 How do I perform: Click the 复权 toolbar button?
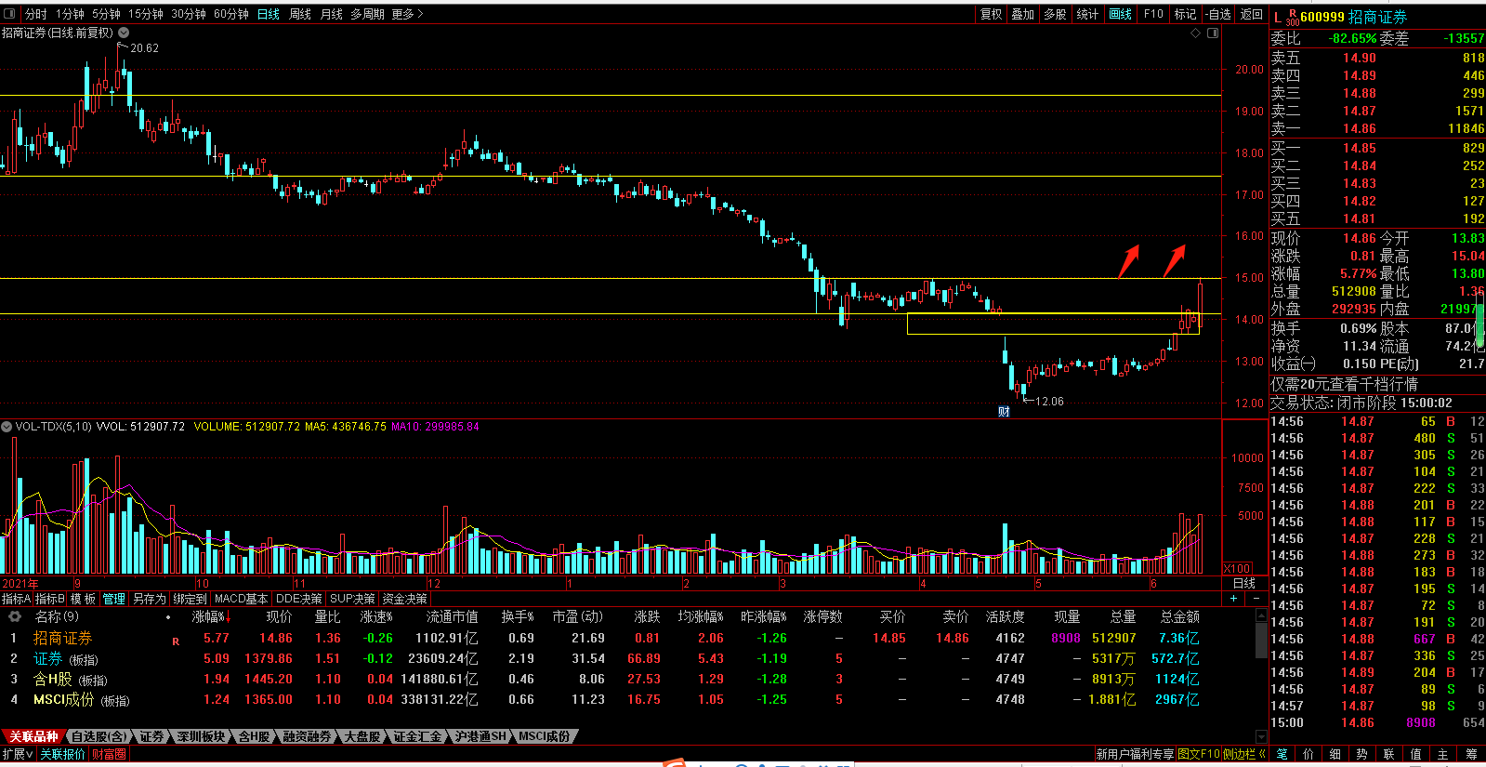(x=991, y=14)
